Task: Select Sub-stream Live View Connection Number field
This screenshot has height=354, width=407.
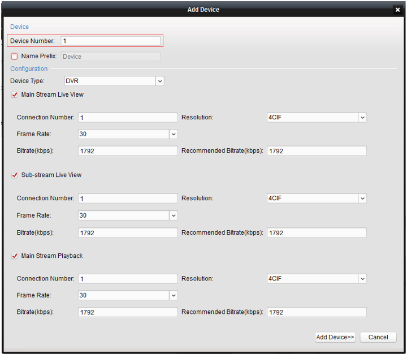Action: click(x=128, y=198)
